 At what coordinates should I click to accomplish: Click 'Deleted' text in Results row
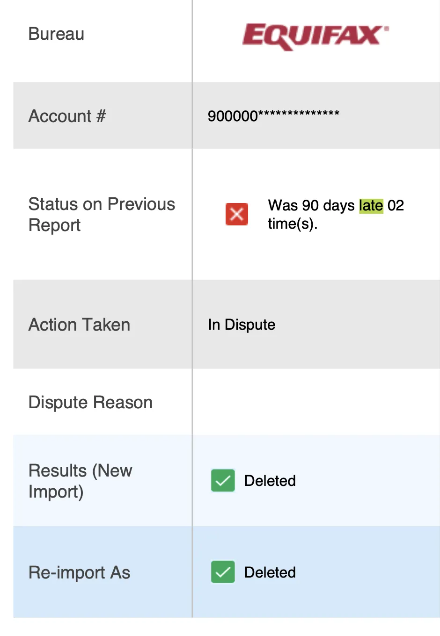pyautogui.click(x=270, y=481)
